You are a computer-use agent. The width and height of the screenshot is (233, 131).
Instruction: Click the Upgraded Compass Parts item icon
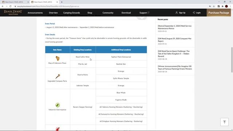pos(58,76)
